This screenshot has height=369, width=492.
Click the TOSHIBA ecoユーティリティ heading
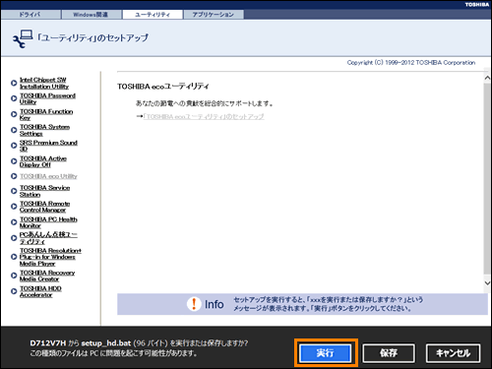[x=163, y=87]
